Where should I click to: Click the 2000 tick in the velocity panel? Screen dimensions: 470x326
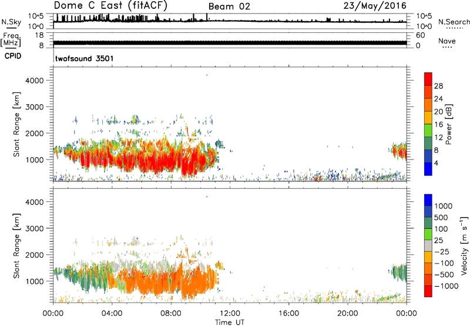[x=35, y=255]
